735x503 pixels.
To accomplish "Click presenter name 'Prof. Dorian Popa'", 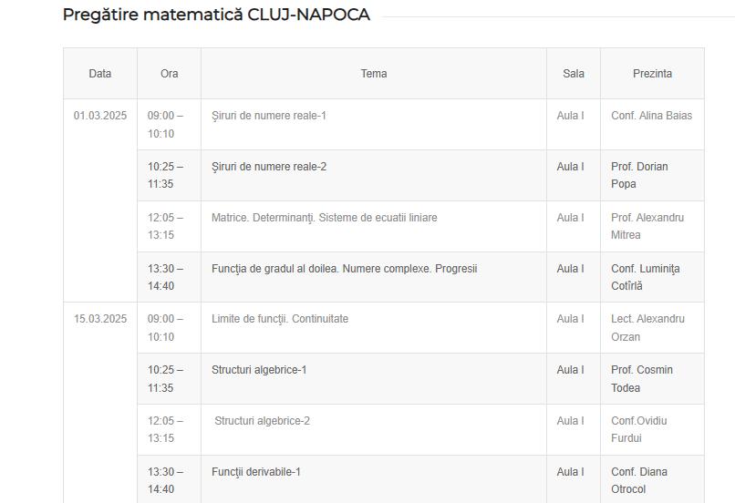I will pyautogui.click(x=639, y=175).
